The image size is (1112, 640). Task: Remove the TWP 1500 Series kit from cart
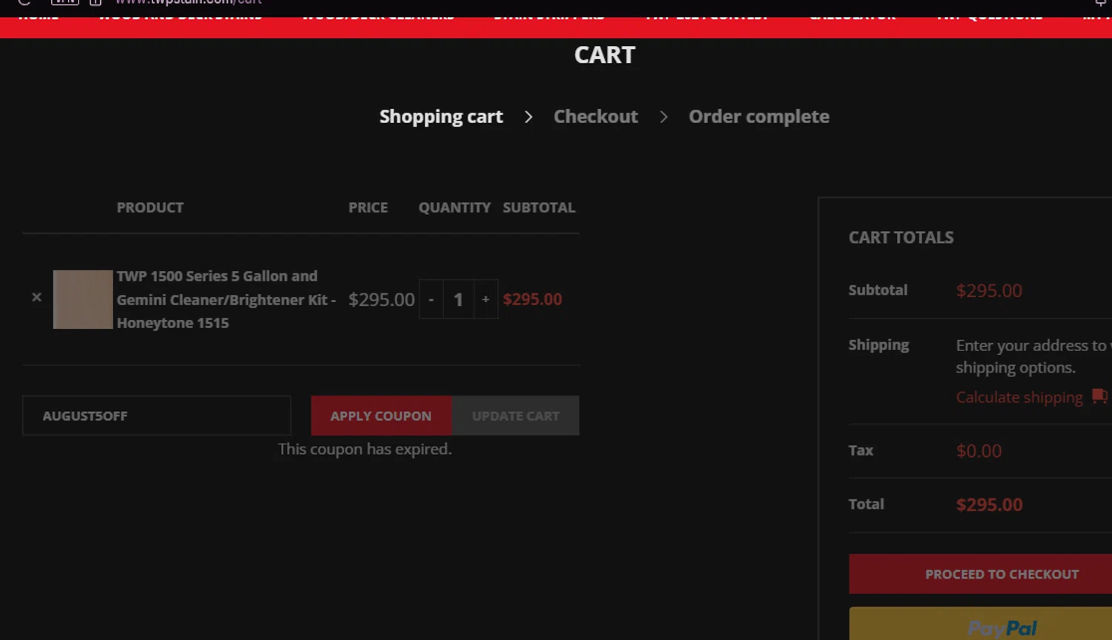click(x=36, y=297)
